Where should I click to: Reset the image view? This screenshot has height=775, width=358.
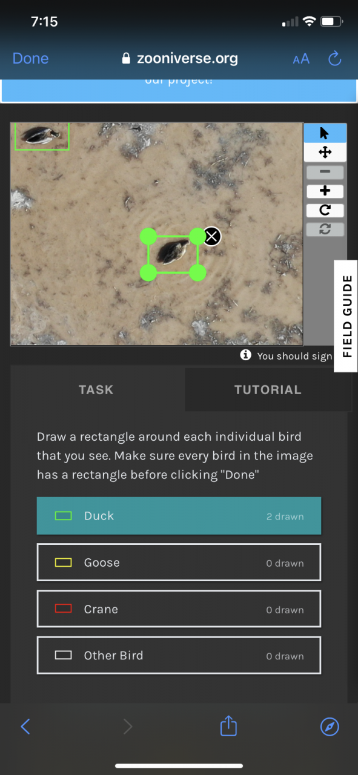click(325, 229)
